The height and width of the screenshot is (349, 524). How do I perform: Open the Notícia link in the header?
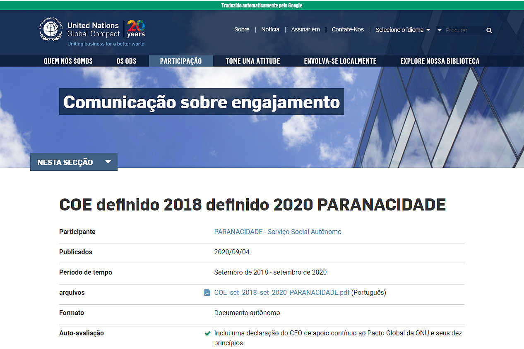pyautogui.click(x=270, y=30)
